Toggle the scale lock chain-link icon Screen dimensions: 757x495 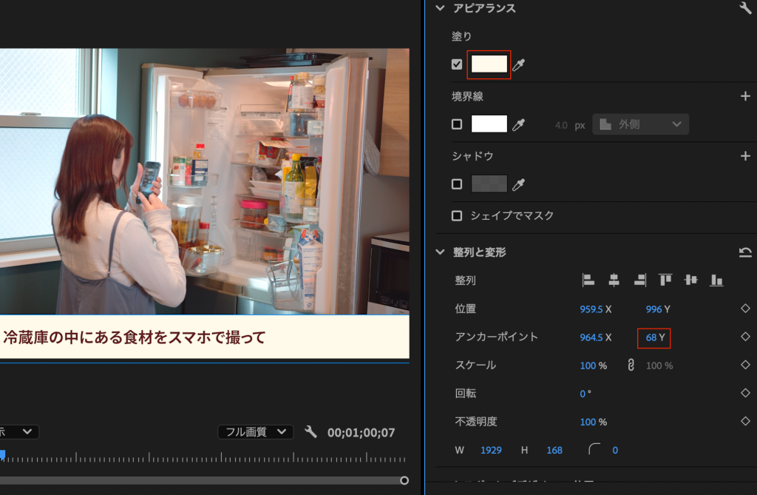coord(631,365)
